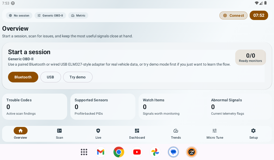Tap the Live location pin icon
The width and height of the screenshot is (274, 160).
(x=98, y=130)
